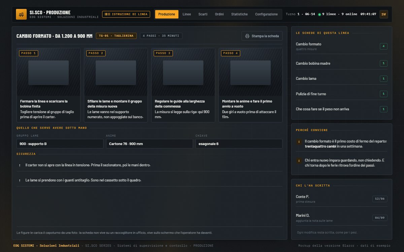Click the author name 'Marini D.'
Viewport: 404px width, 252px height.
pos(303,215)
